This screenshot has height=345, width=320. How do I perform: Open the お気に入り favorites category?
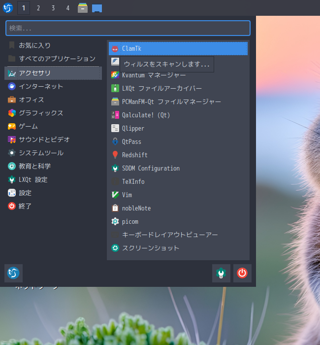click(x=53, y=45)
